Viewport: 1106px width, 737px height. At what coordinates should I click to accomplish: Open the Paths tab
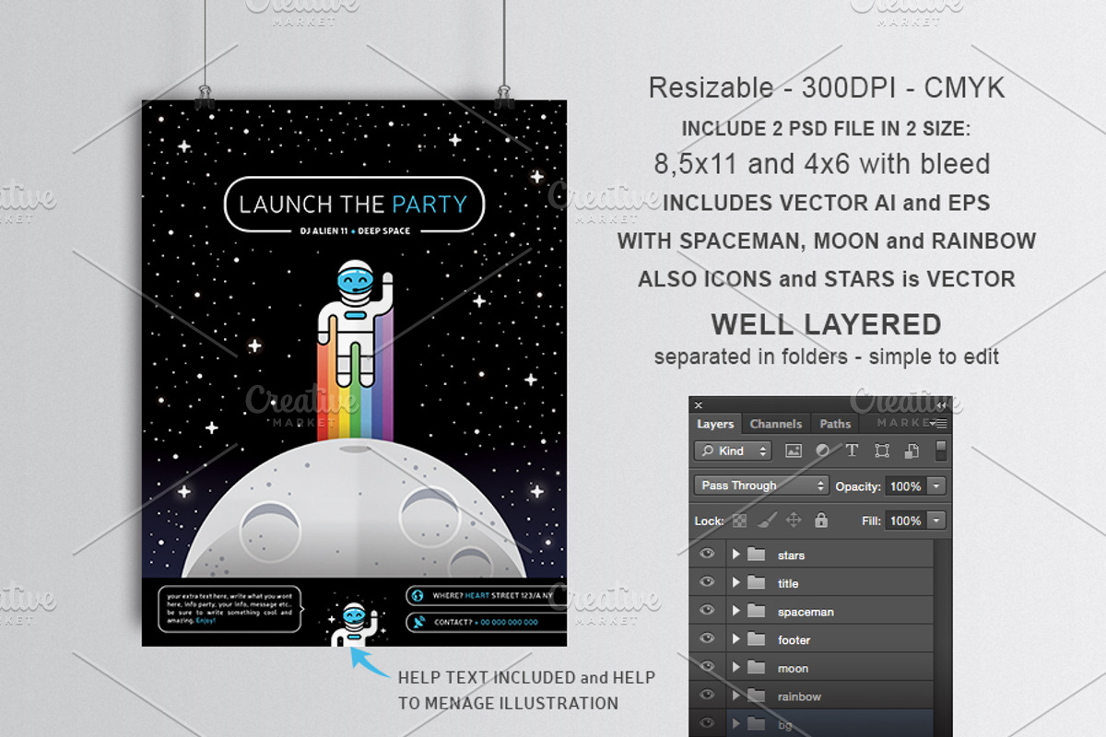point(835,424)
